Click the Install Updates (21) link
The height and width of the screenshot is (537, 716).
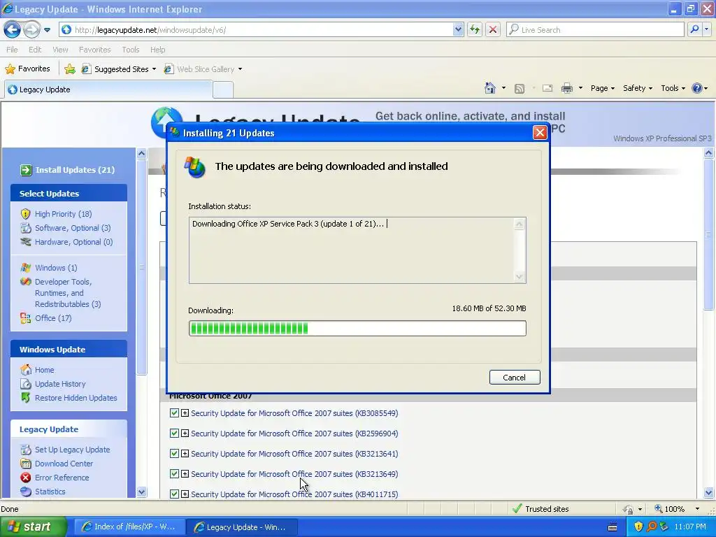pos(75,170)
